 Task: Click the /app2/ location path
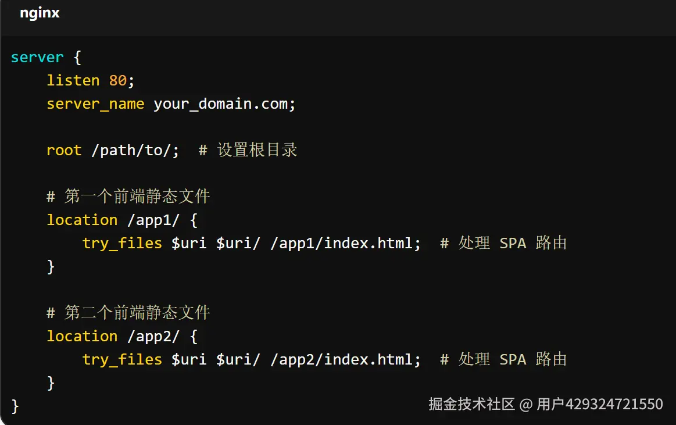pyautogui.click(x=153, y=336)
